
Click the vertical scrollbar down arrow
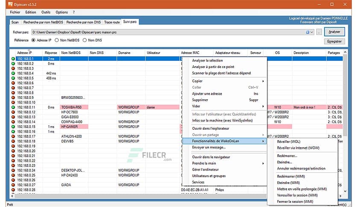pos(345,191)
